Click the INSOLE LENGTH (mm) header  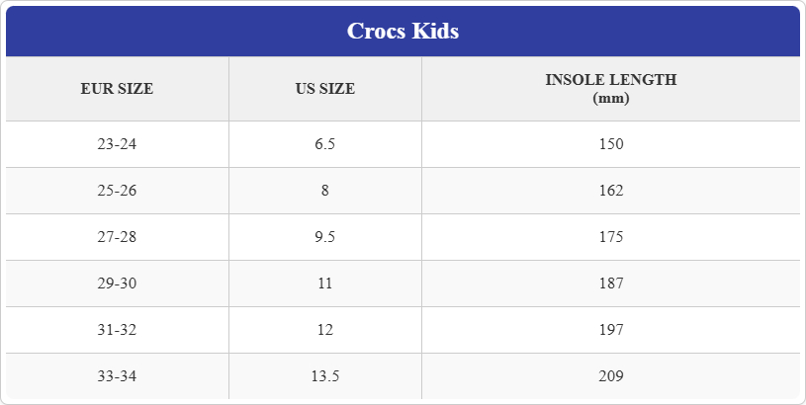coord(610,88)
